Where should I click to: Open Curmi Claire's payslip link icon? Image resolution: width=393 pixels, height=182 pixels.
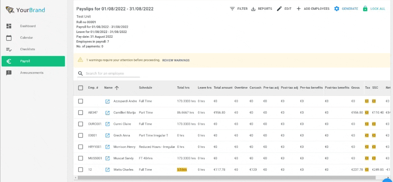(107, 124)
